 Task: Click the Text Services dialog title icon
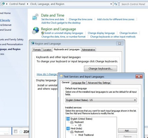pyautogui.click(x=61, y=76)
